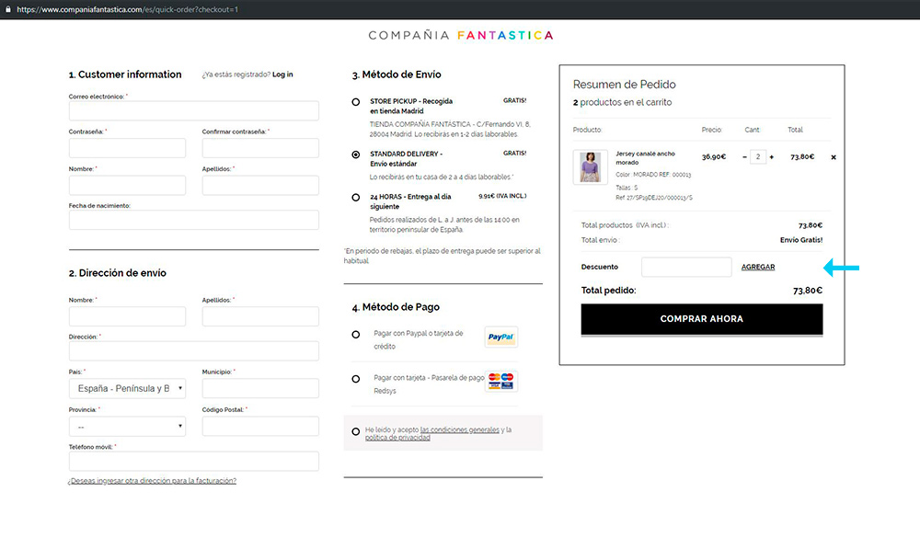Image resolution: width=920 pixels, height=538 pixels.
Task: Select Store Pickup shipping option
Action: click(355, 102)
